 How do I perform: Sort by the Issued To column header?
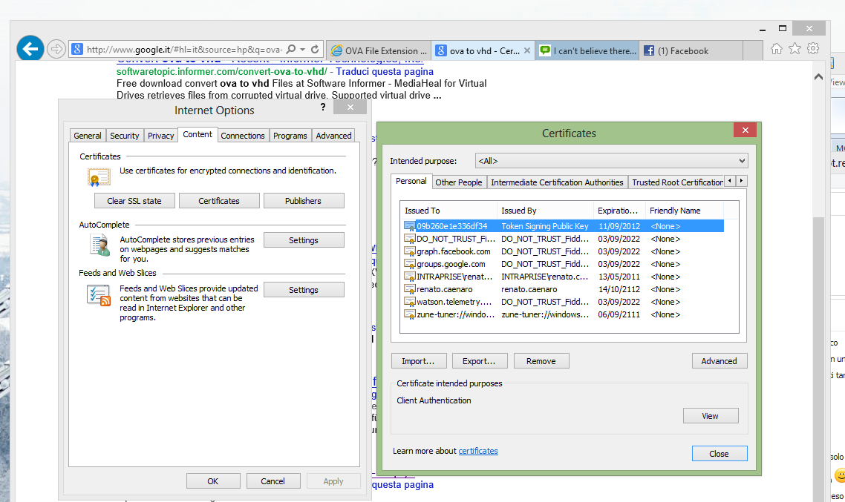(x=448, y=211)
